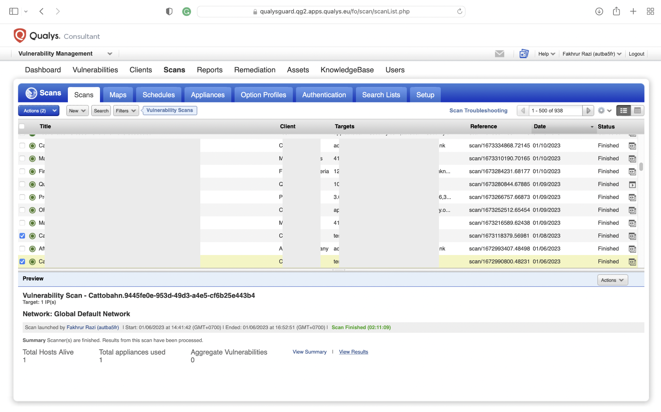Click the preview pane resize handle
The width and height of the screenshot is (661, 412).
tap(338, 270)
